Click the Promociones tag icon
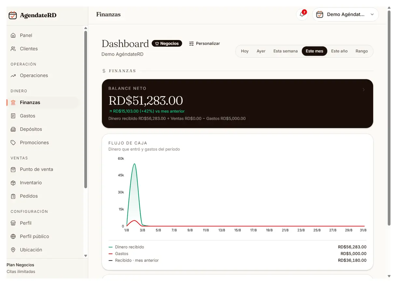Image resolution: width=397 pixels, height=285 pixels. coord(13,142)
